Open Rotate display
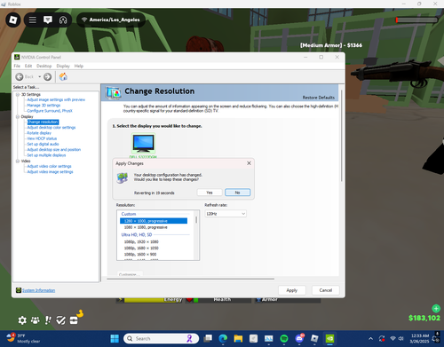This screenshot has width=444, height=347. point(39,133)
